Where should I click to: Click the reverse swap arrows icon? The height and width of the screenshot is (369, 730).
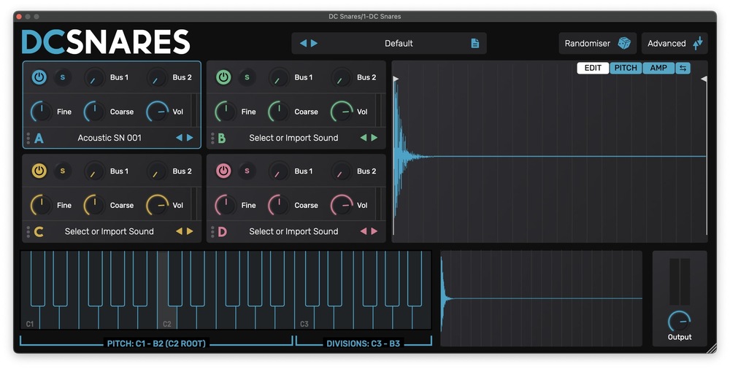tap(683, 68)
